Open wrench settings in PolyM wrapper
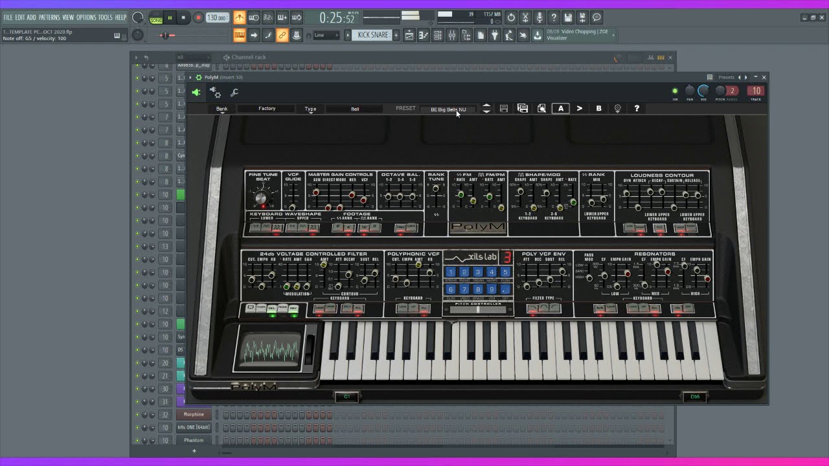829x466 pixels. tap(234, 93)
